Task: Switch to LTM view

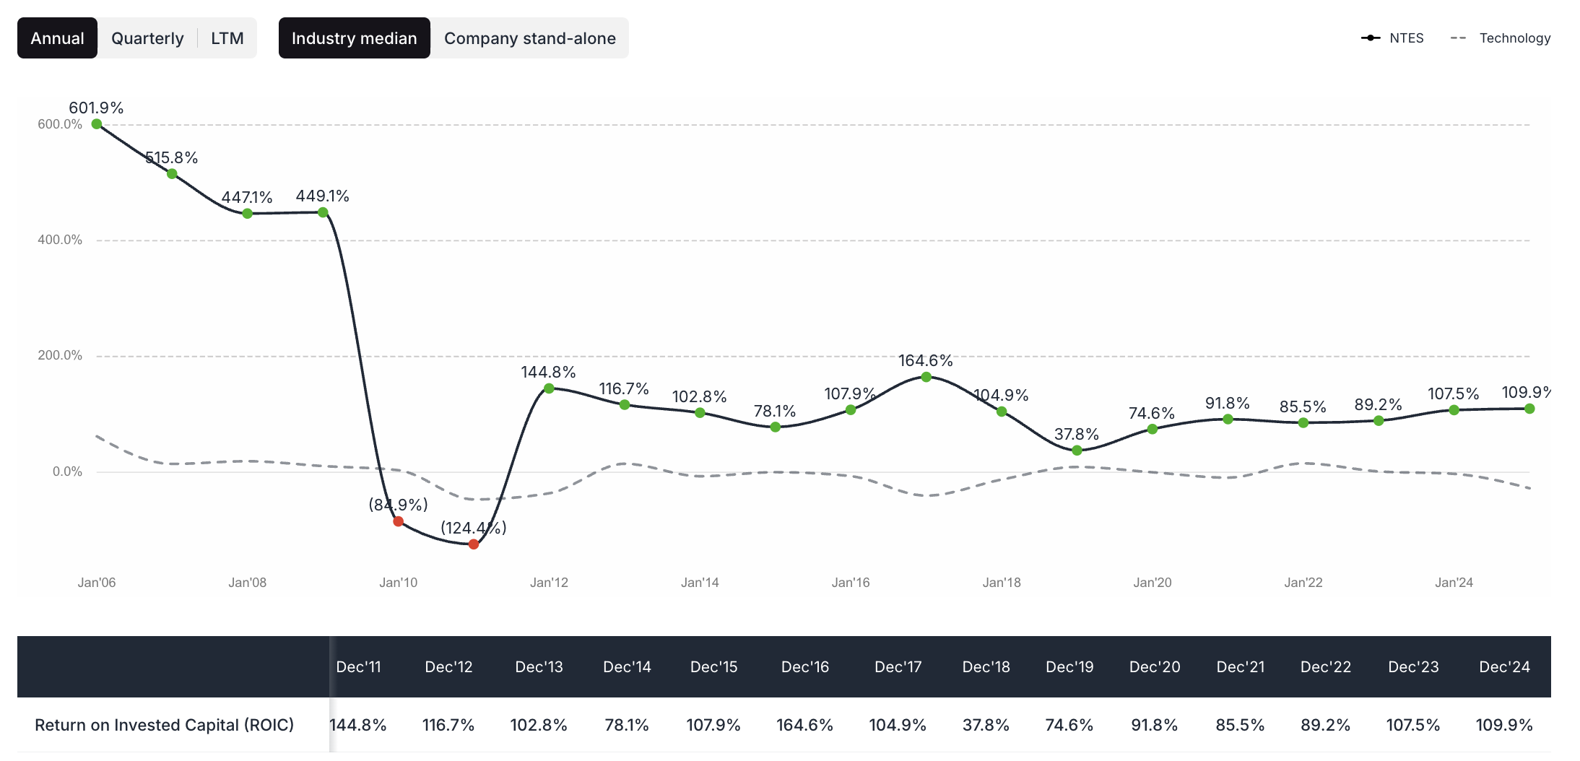Action: pyautogui.click(x=227, y=38)
